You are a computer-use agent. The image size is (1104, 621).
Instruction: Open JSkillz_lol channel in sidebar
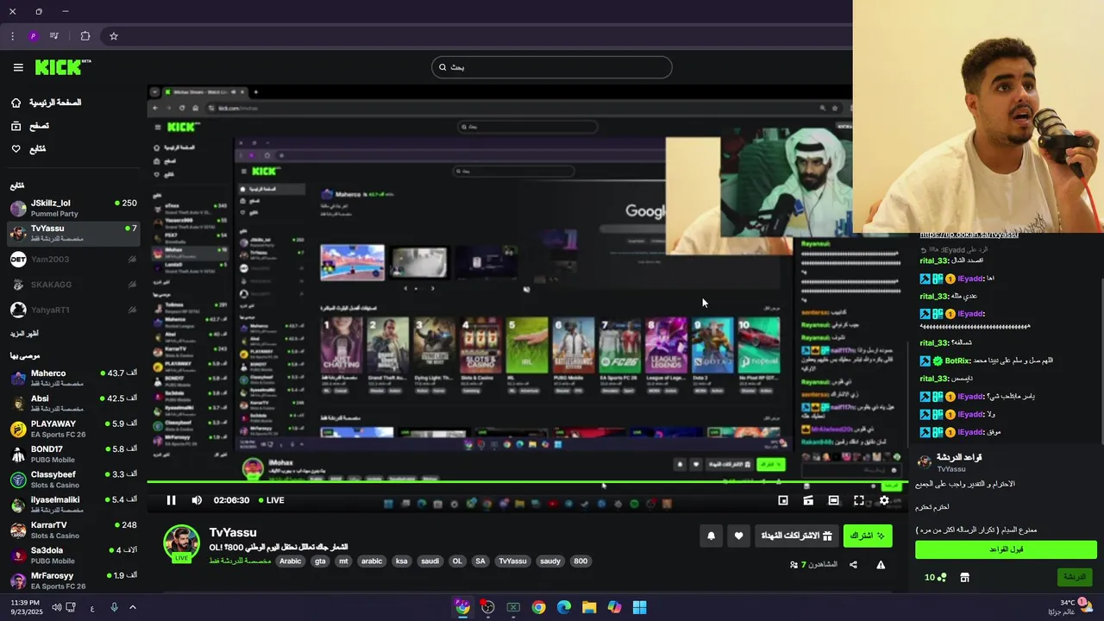(x=73, y=208)
